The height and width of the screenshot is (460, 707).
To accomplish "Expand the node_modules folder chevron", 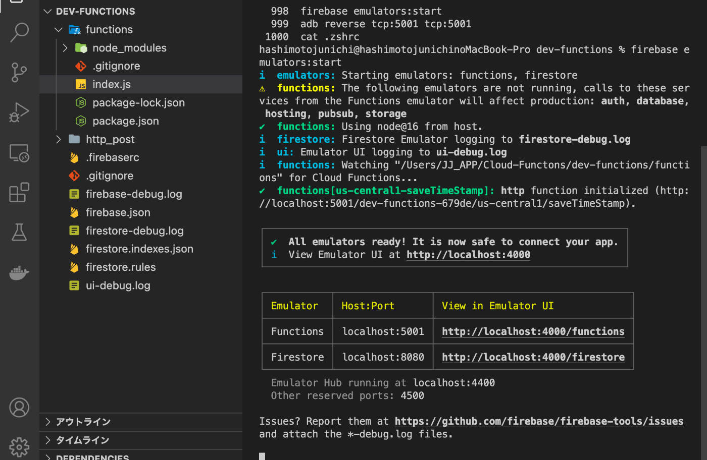I will pyautogui.click(x=65, y=48).
